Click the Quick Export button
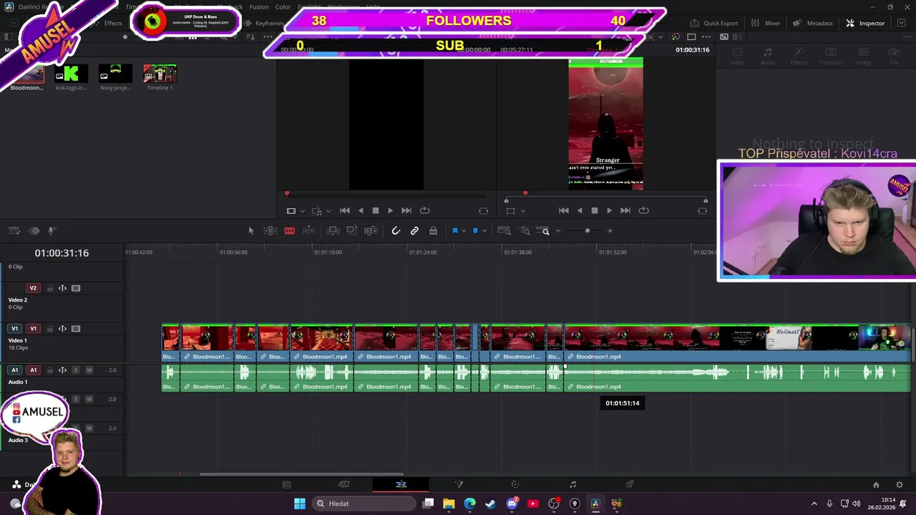Viewport: 916px width, 515px height. click(713, 23)
